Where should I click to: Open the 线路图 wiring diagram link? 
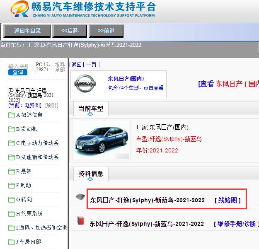coord(228,200)
